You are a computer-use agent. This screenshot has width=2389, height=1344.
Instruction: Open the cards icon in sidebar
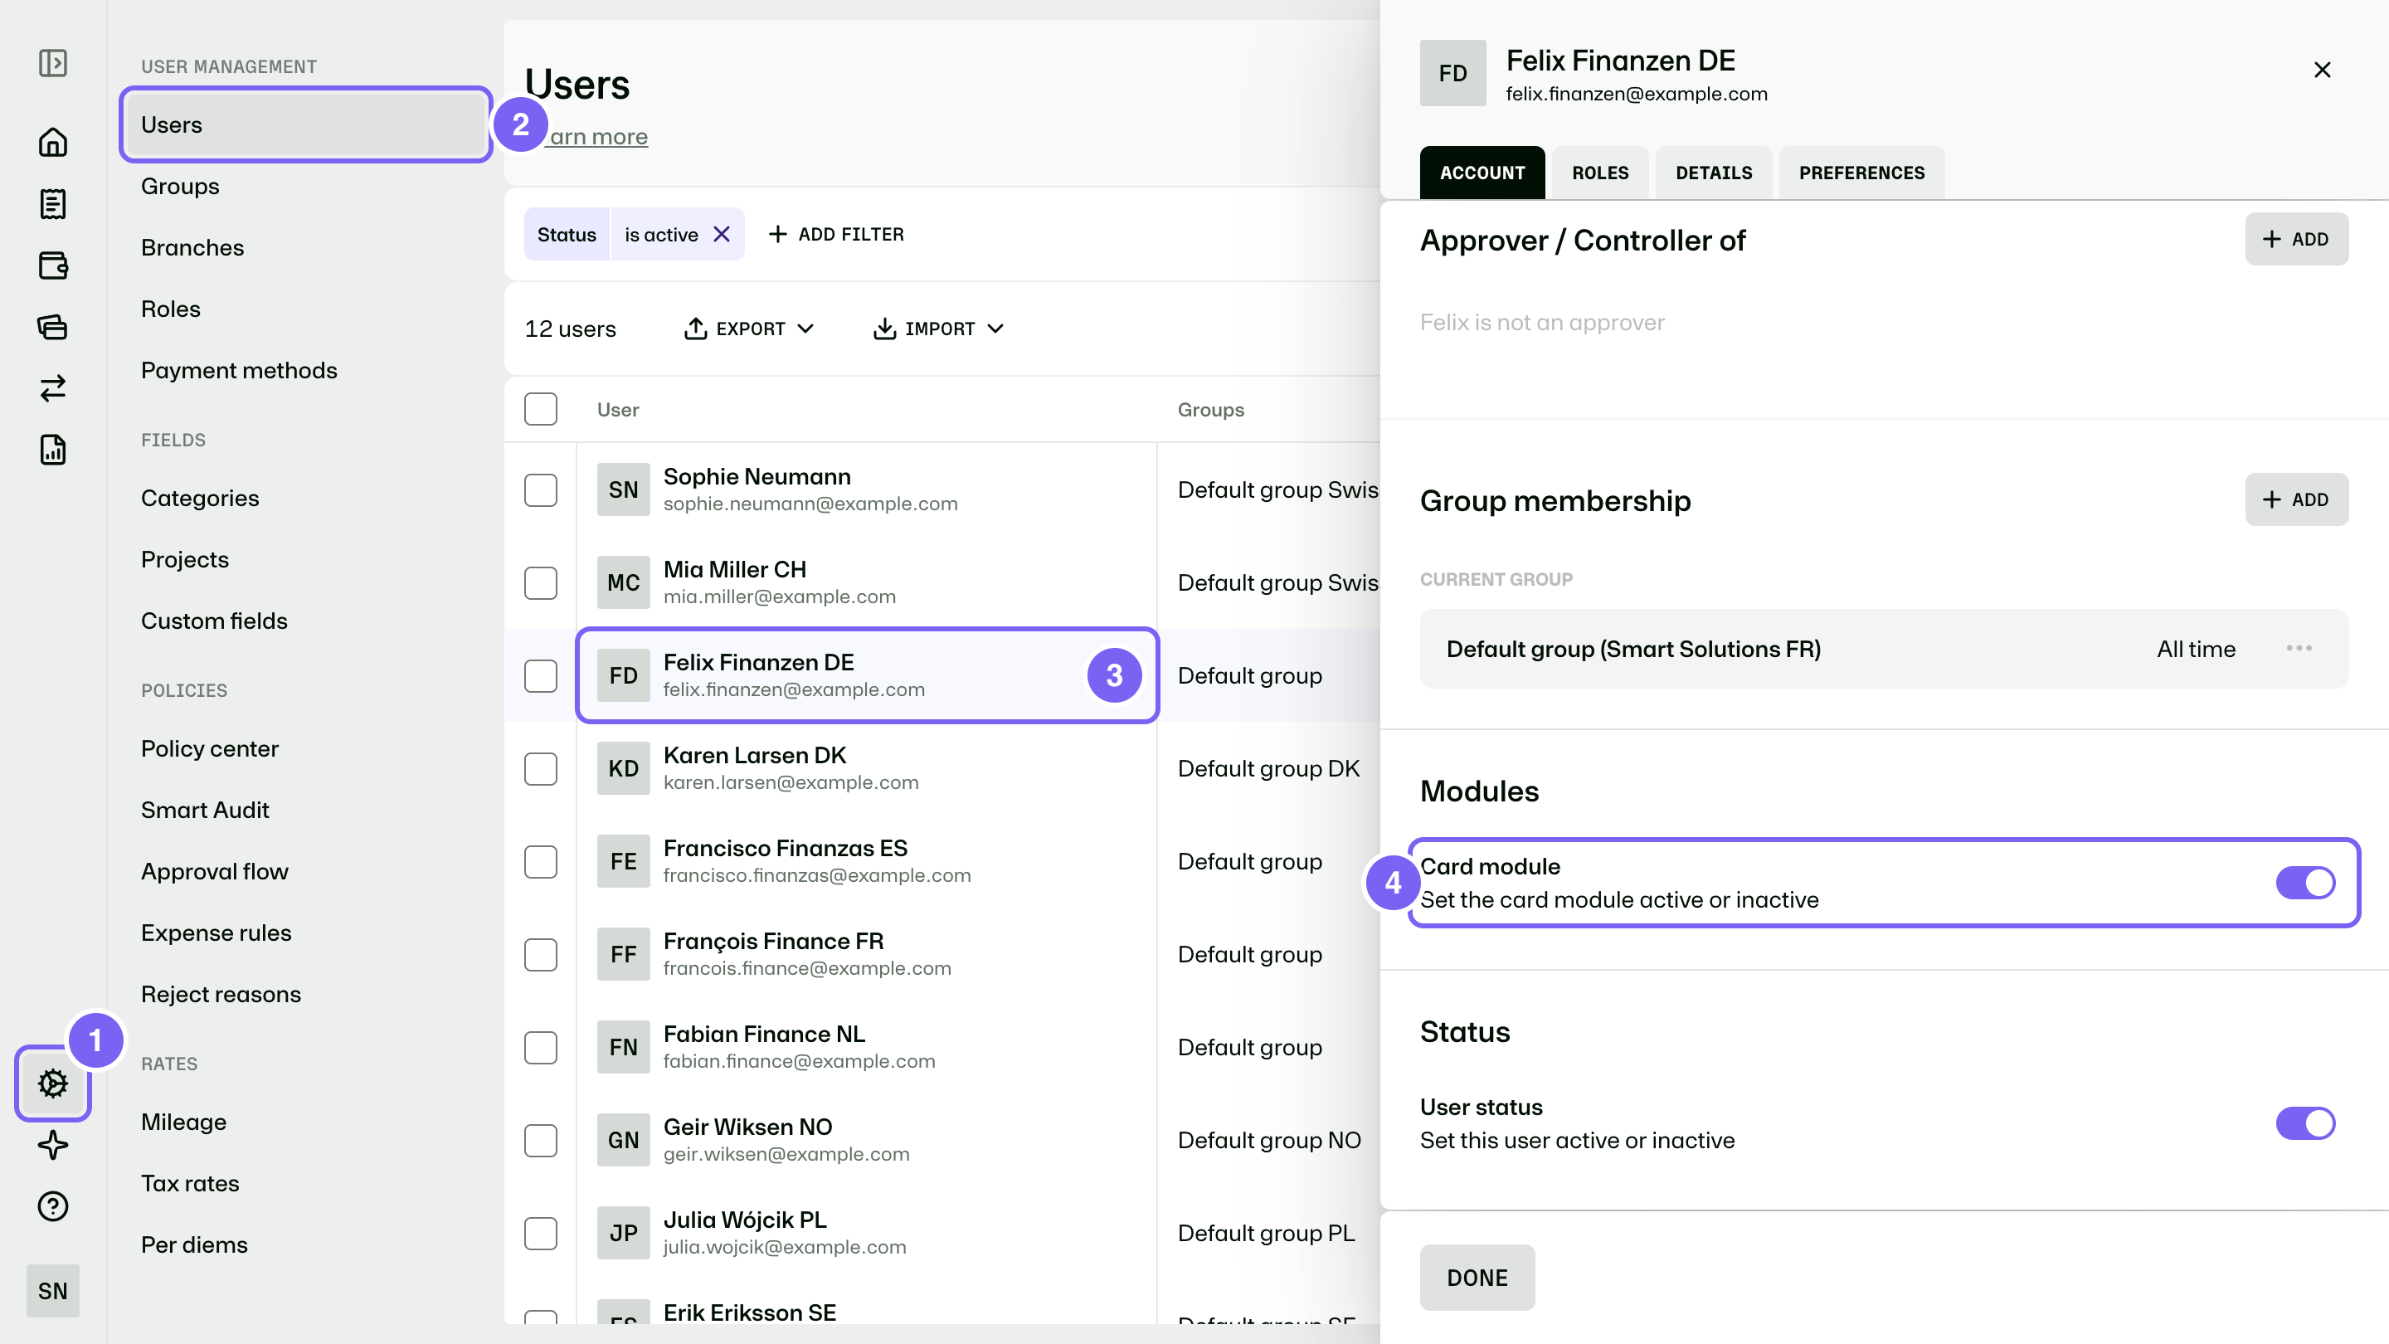(x=53, y=327)
